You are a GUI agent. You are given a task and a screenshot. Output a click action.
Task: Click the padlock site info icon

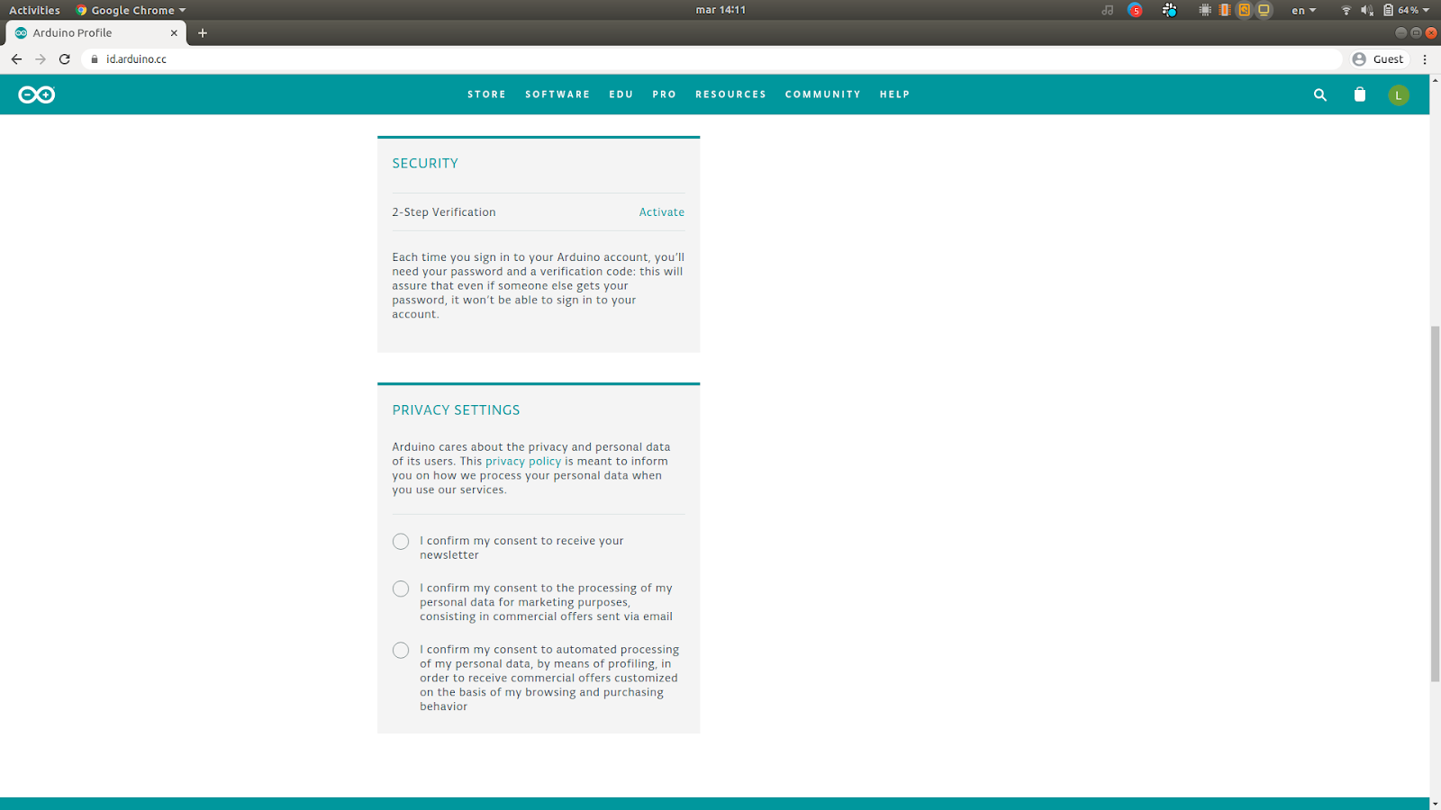pyautogui.click(x=95, y=58)
